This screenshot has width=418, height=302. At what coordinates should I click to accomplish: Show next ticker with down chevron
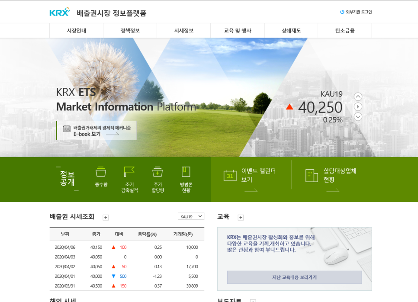(x=358, y=117)
